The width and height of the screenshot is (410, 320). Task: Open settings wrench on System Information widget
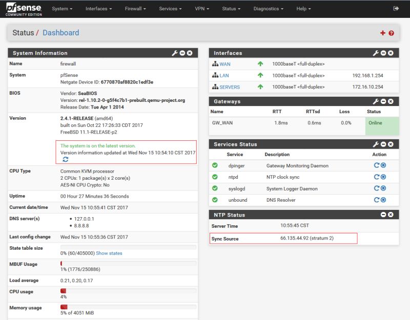point(175,53)
